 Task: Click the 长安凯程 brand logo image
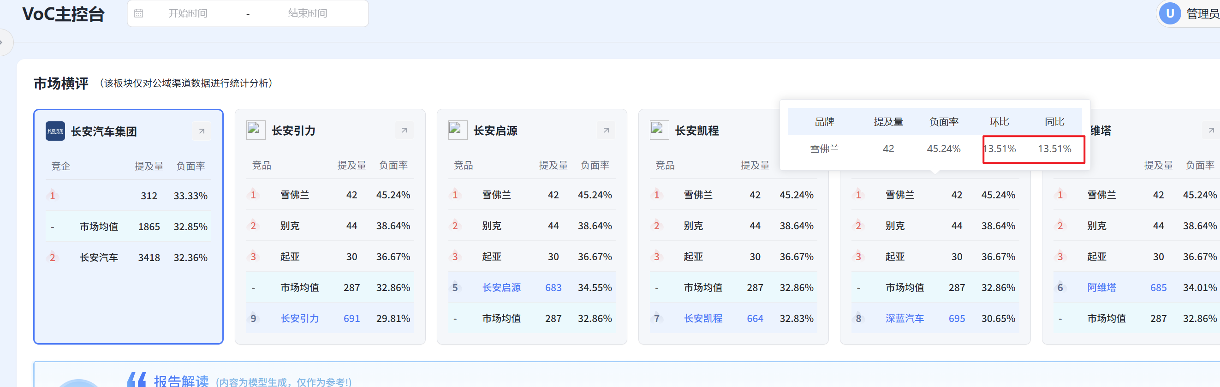tap(659, 130)
